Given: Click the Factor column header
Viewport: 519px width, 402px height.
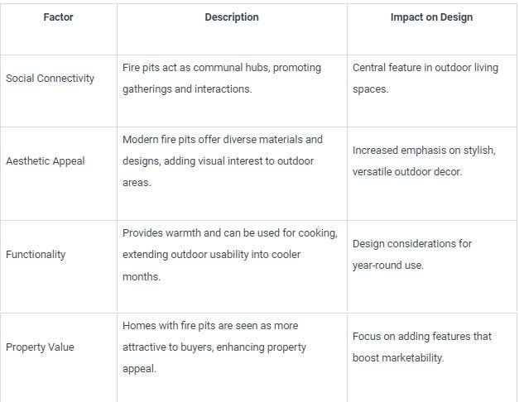Looking at the screenshot, I should [58, 17].
